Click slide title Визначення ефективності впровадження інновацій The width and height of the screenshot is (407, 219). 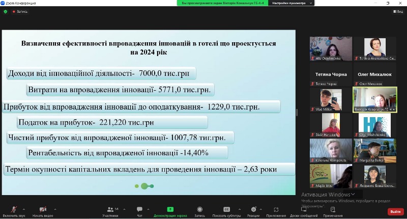(x=149, y=47)
